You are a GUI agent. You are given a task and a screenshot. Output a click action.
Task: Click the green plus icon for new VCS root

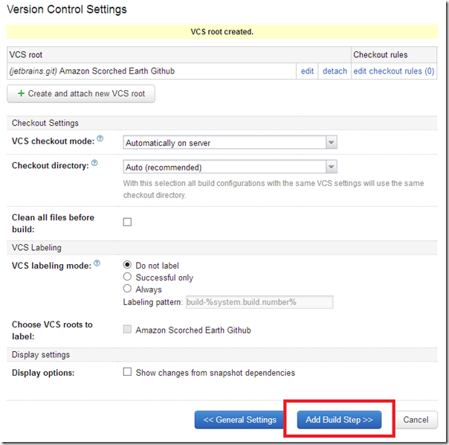(x=21, y=94)
